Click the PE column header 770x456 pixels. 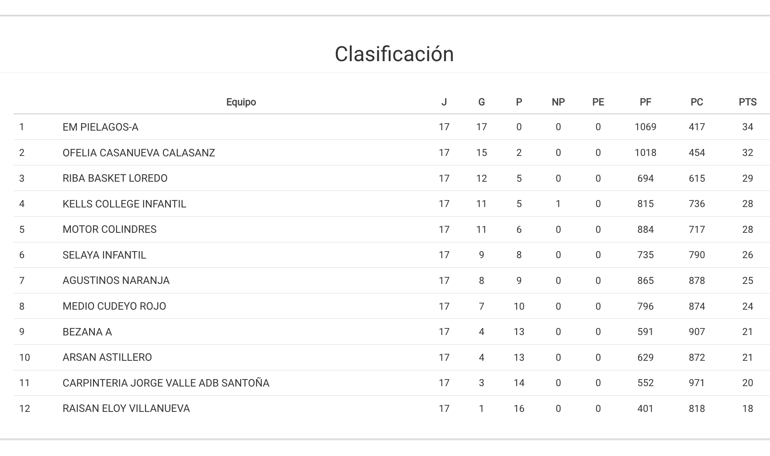(598, 102)
